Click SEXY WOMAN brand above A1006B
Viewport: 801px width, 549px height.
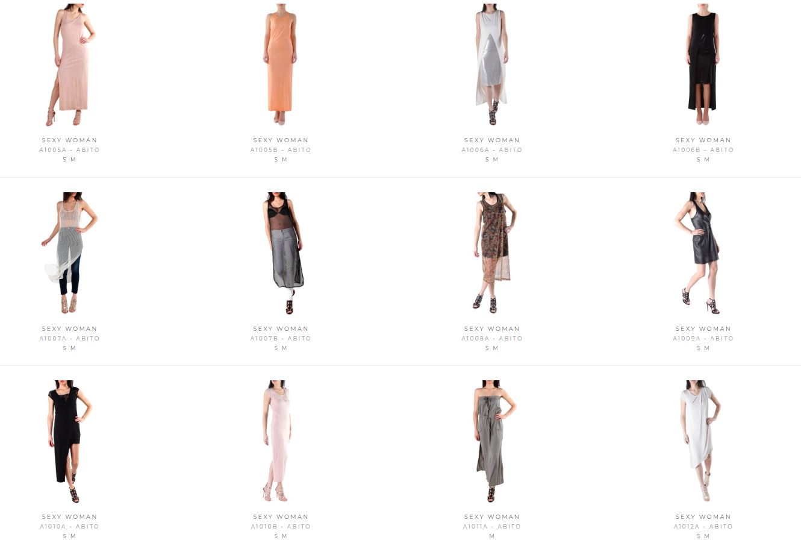[x=703, y=140]
